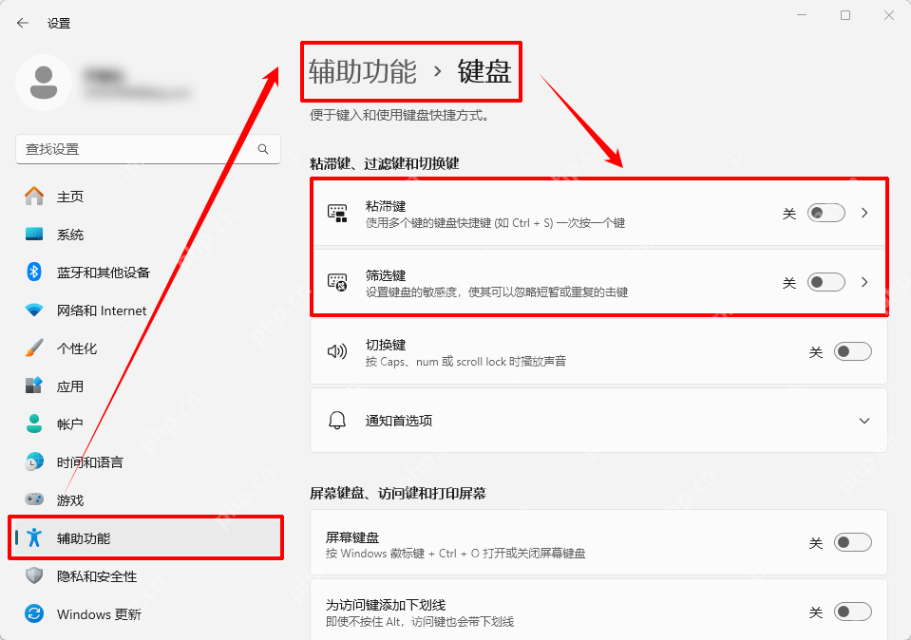
Task: Click 按 Windows 徽标键 + Ctrl + O description
Action: click(456, 554)
